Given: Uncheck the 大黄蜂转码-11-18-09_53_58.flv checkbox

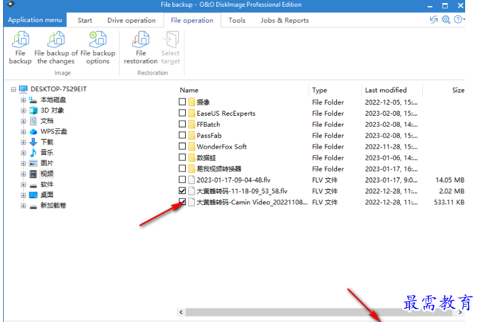Looking at the screenshot, I should coord(182,191).
